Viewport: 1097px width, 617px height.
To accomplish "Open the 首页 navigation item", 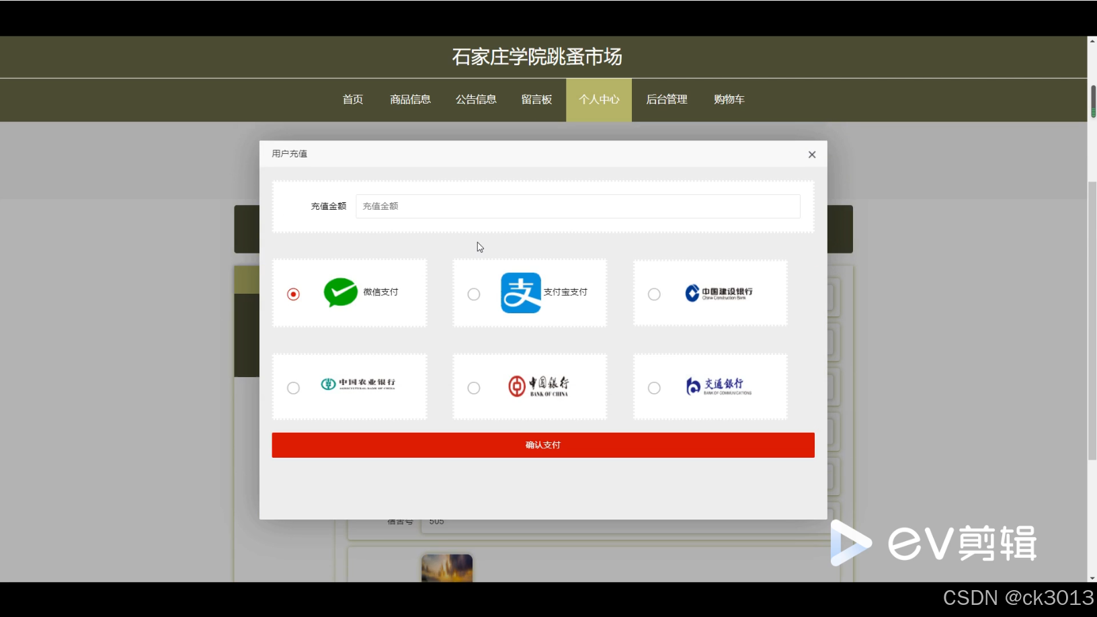I will (x=353, y=99).
